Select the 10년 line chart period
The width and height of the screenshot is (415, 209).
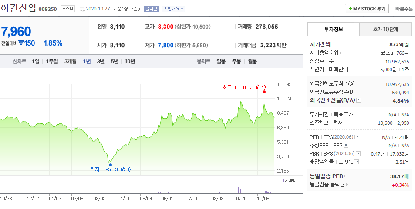[x=130, y=61]
